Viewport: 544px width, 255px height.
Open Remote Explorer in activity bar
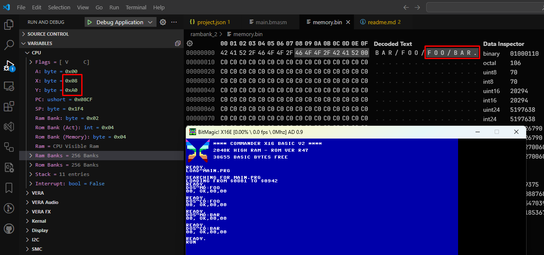[x=9, y=86]
